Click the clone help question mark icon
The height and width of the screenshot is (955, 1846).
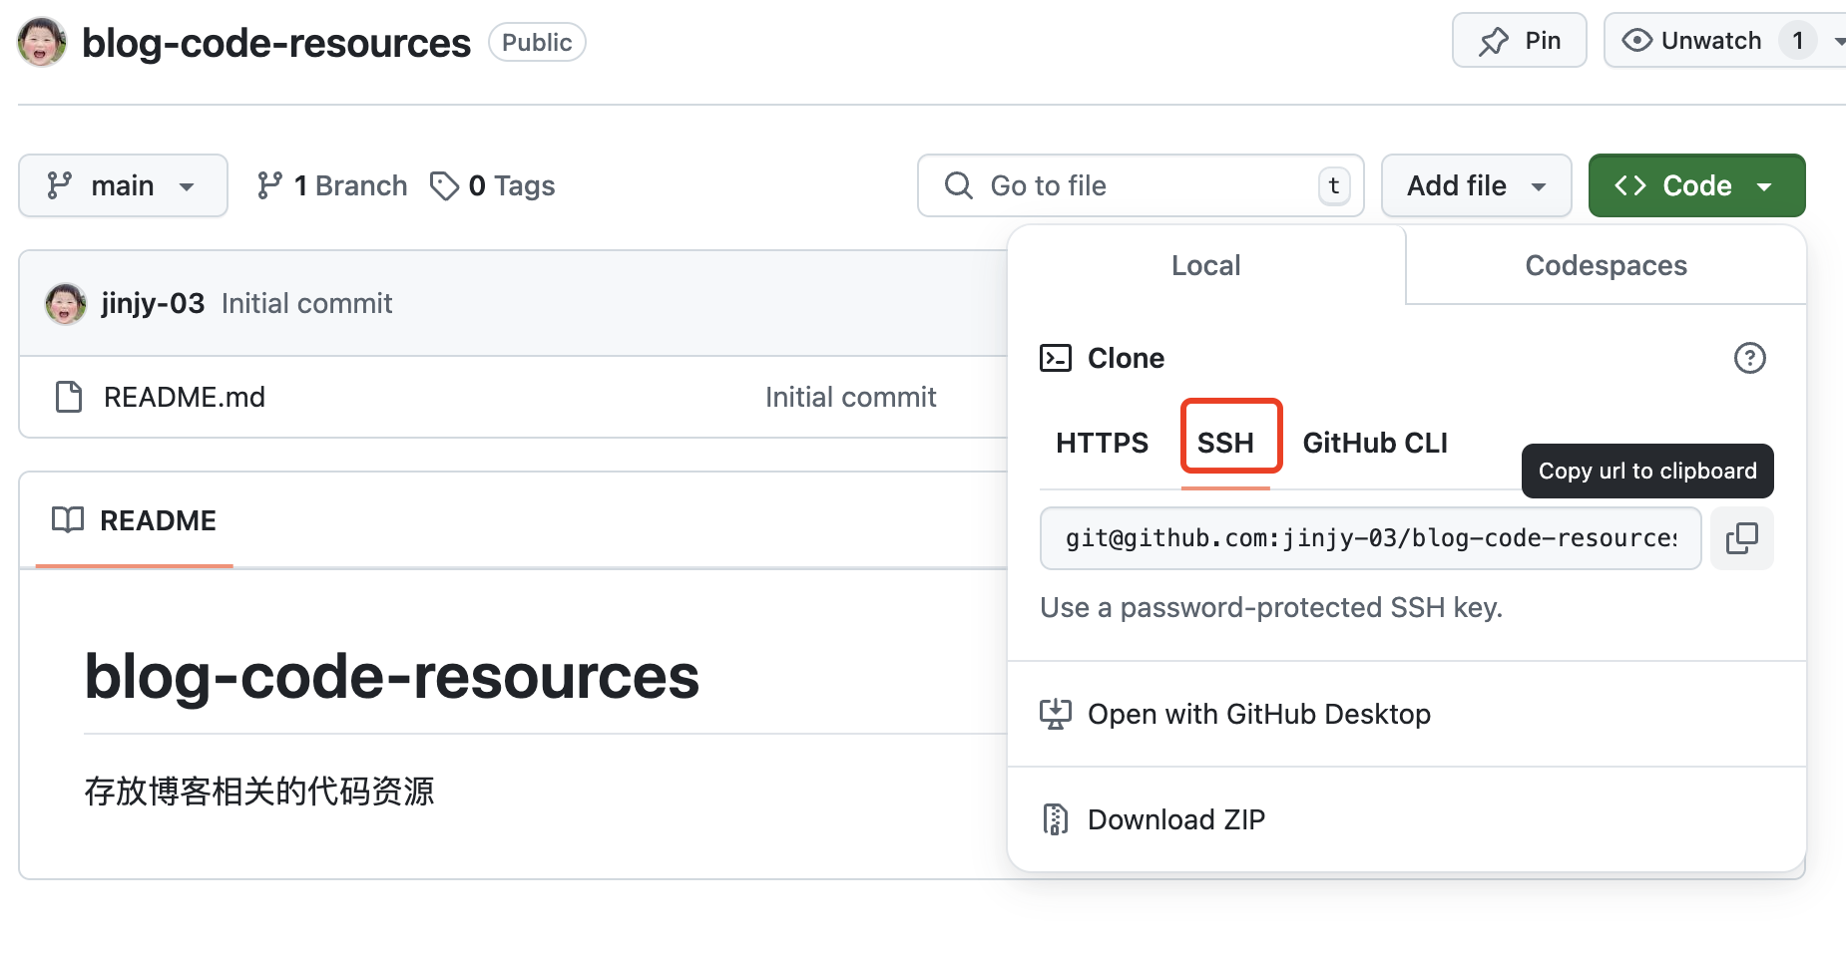pos(1749,358)
